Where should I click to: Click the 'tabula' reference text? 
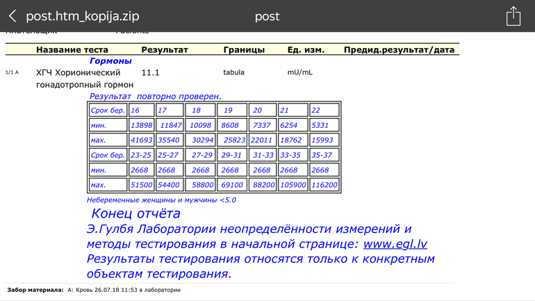[233, 72]
